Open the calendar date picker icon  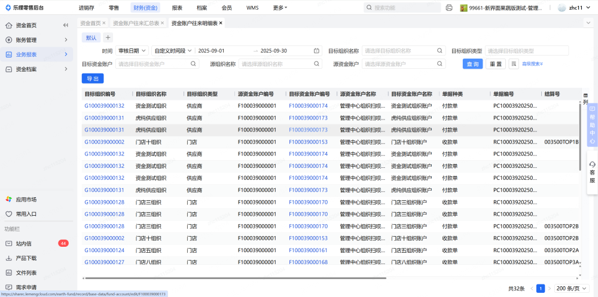click(317, 51)
